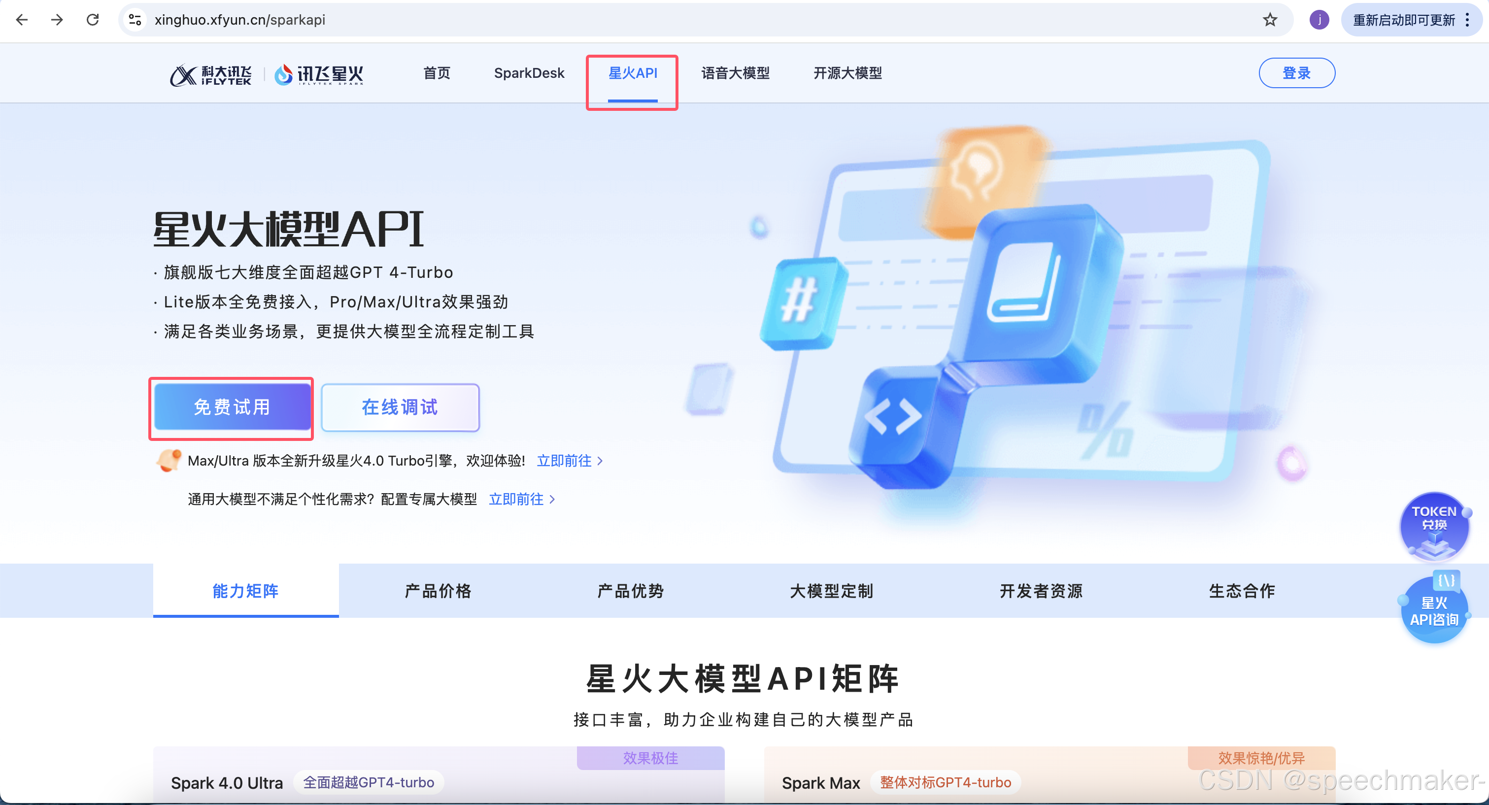Go to 语音大模型 nav item
Image resolution: width=1489 pixels, height=805 pixels.
(735, 73)
